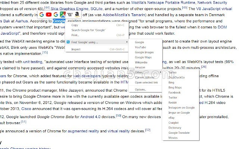This screenshot has height=149, width=239.
Task: Choose Copy from the context menu
Action: click(97, 25)
